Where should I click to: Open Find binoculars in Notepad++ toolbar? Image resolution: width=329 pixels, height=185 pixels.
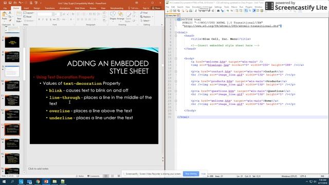pos(218,11)
